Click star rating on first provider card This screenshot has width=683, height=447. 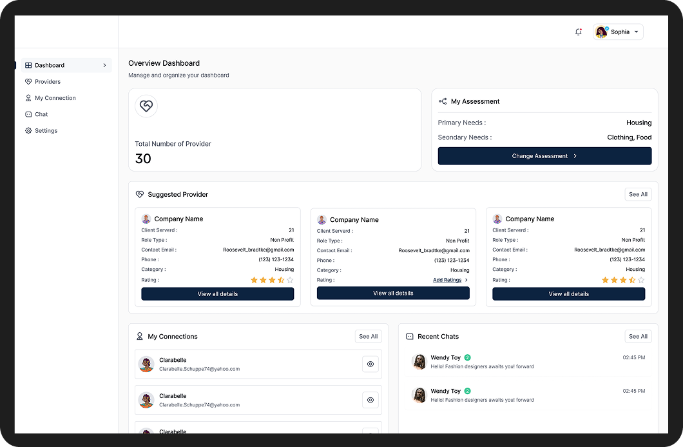point(272,280)
